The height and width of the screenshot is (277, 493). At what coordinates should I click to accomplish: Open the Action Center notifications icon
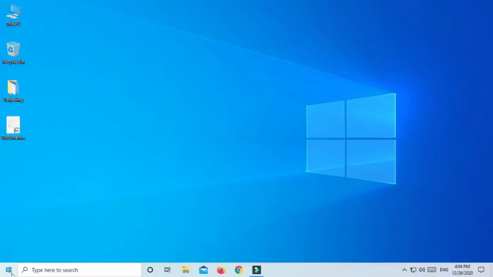click(x=481, y=270)
